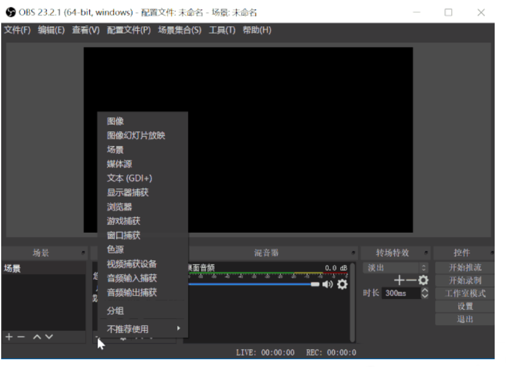Add a new scene with plus icon
The image size is (506, 367).
[8, 337]
